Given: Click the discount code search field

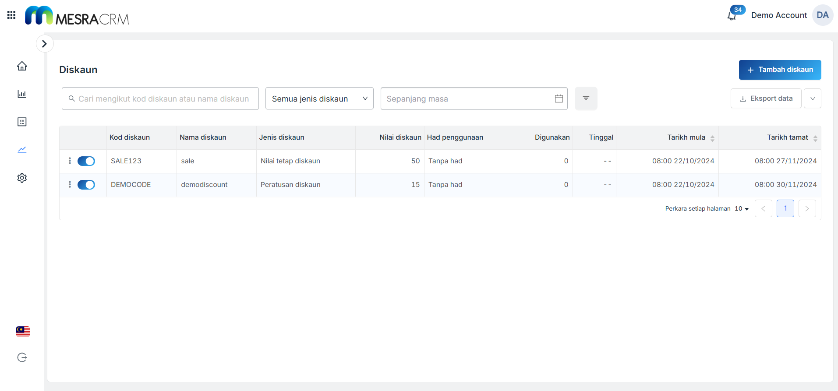Looking at the screenshot, I should pyautogui.click(x=160, y=99).
